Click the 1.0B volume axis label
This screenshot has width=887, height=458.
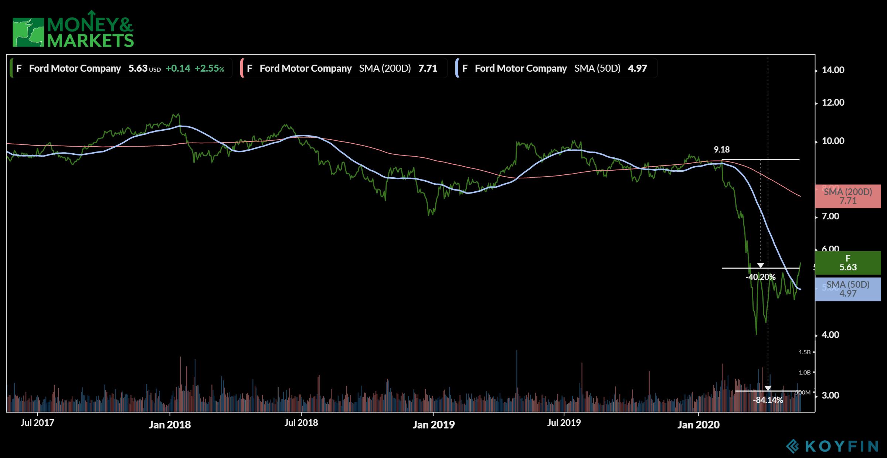[x=805, y=372]
